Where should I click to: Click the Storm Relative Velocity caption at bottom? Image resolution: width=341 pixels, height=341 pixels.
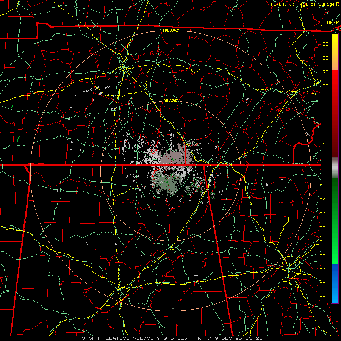(172, 338)
